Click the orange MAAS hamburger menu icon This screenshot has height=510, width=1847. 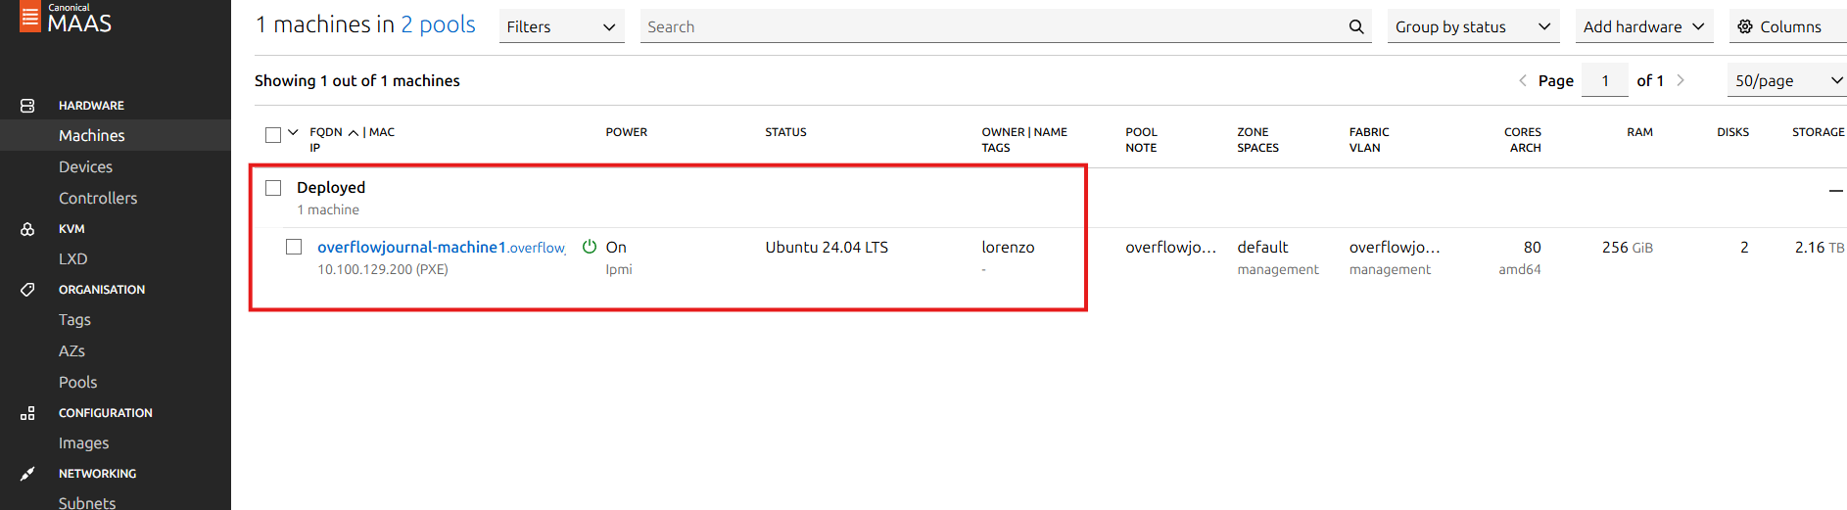[30, 17]
